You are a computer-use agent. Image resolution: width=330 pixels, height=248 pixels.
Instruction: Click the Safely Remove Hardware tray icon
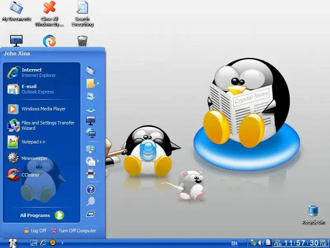click(x=254, y=243)
